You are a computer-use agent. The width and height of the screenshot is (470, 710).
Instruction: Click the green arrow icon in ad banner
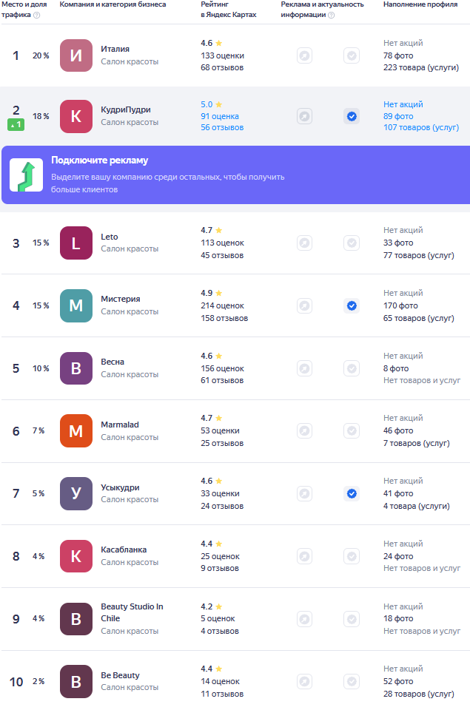click(x=26, y=175)
